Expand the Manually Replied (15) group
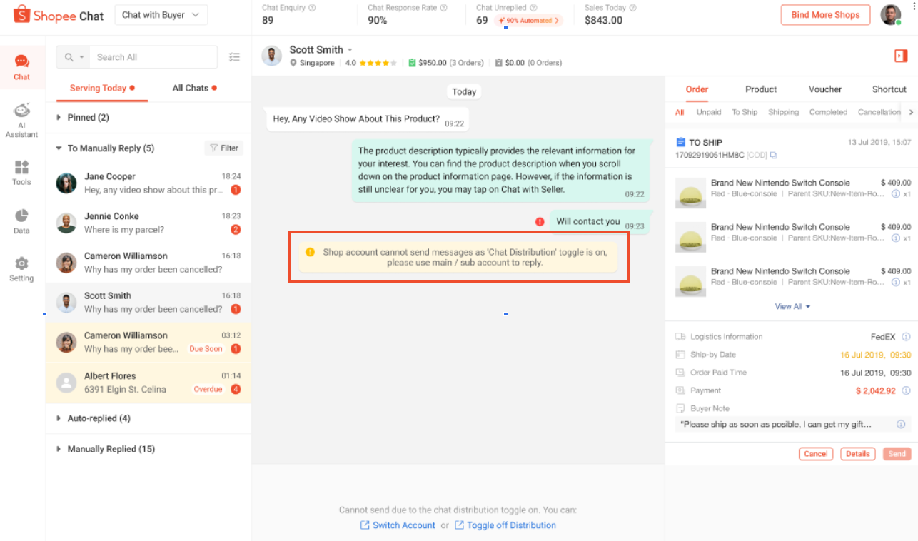Image resolution: width=918 pixels, height=541 pixels. (59, 449)
